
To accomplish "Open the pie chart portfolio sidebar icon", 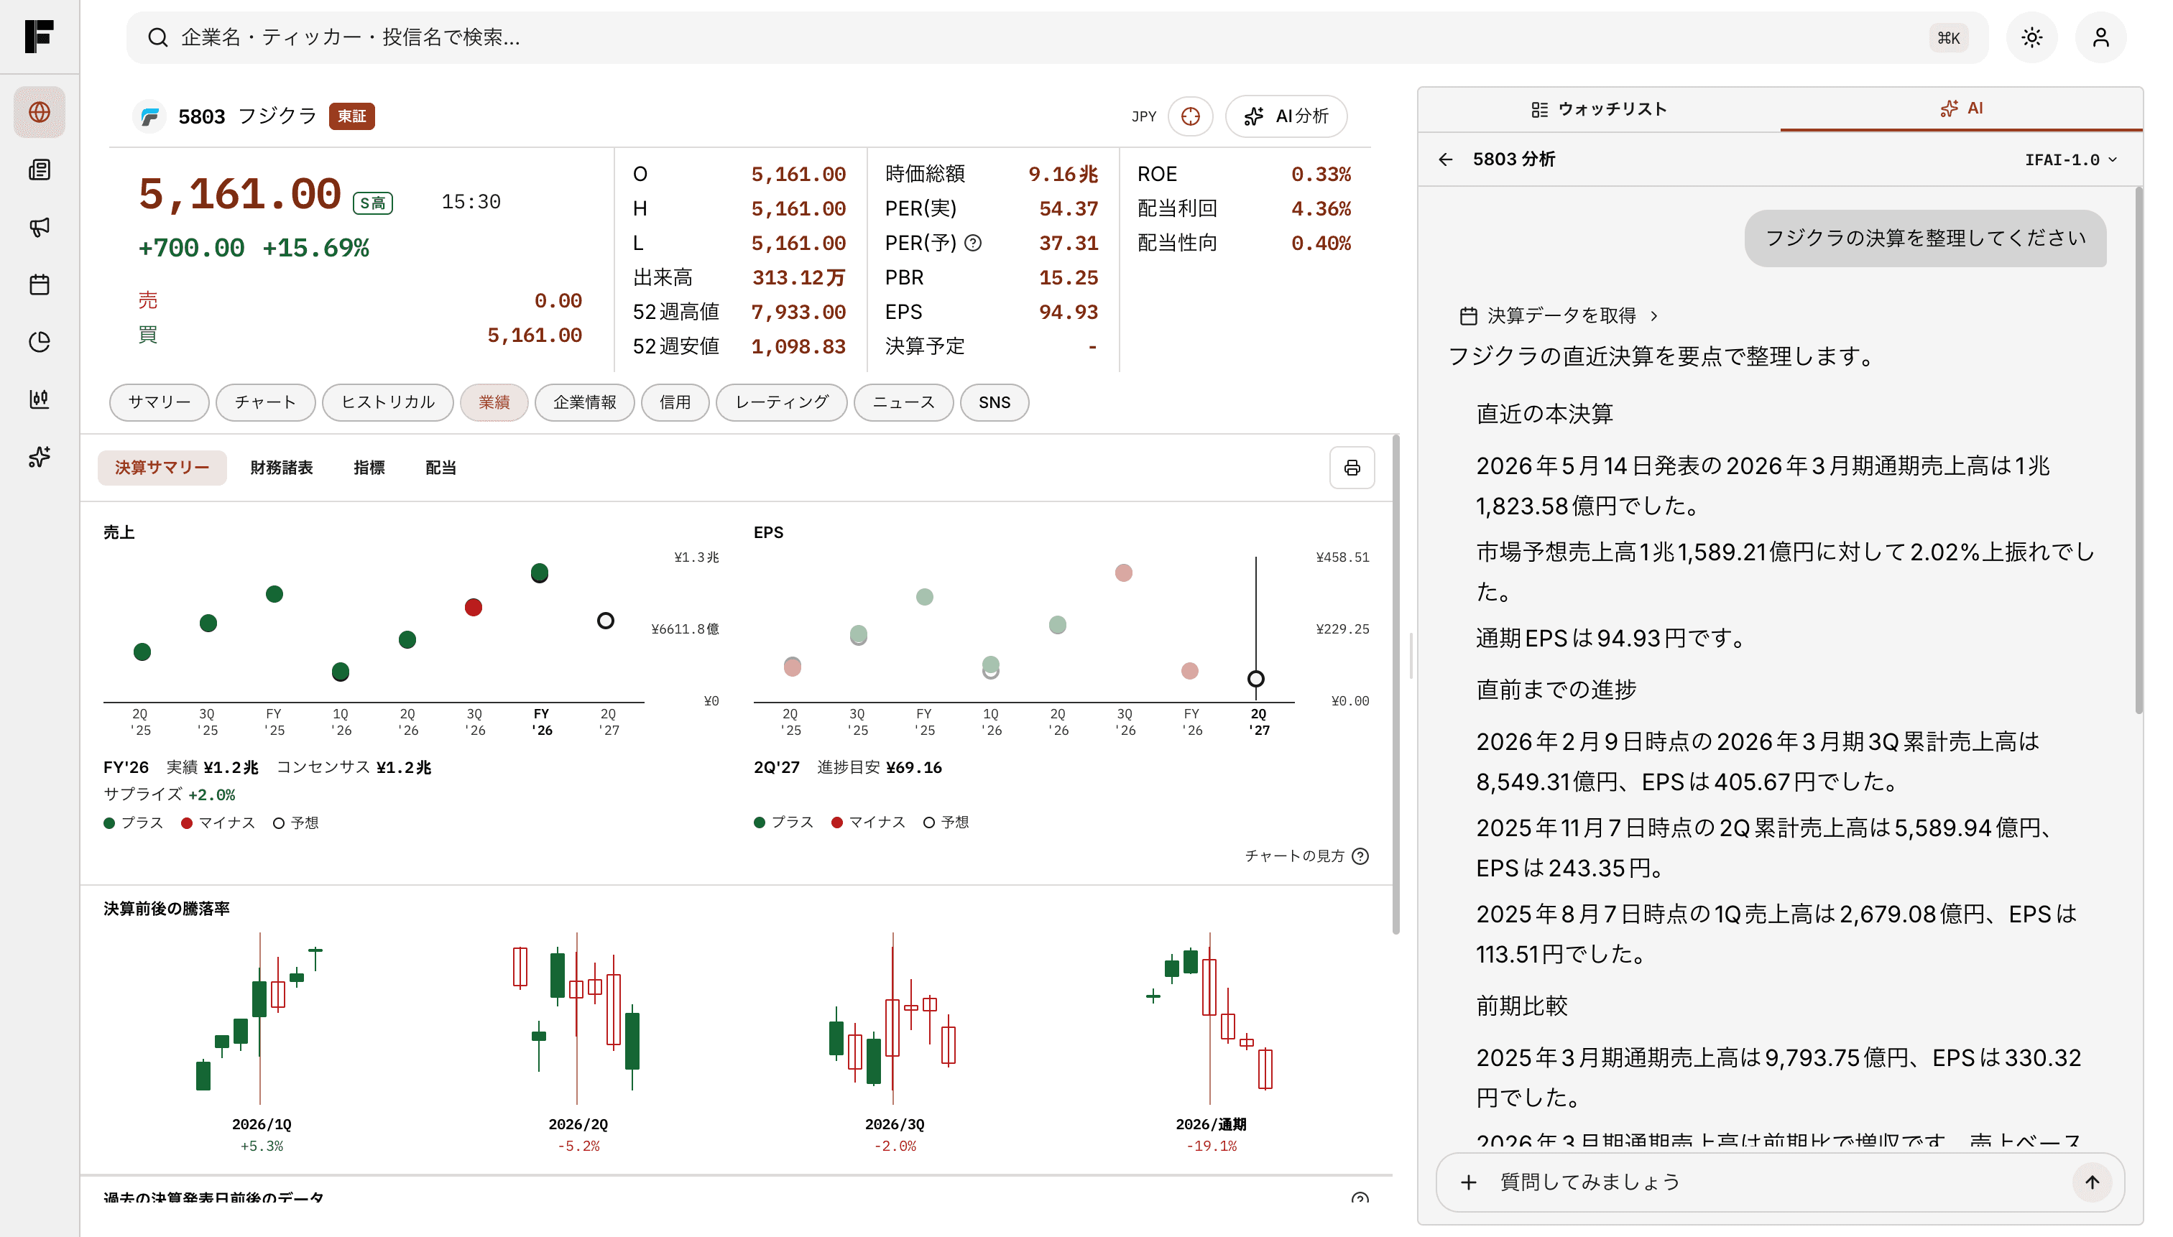I will 39,341.
